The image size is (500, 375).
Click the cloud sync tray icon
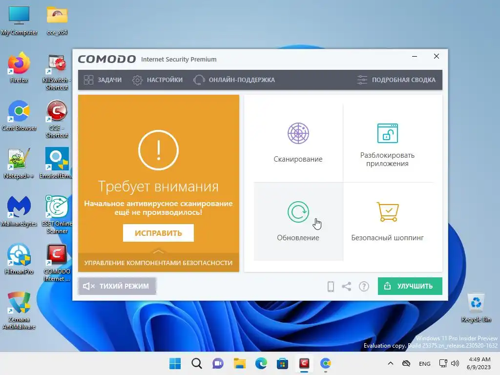point(406,363)
